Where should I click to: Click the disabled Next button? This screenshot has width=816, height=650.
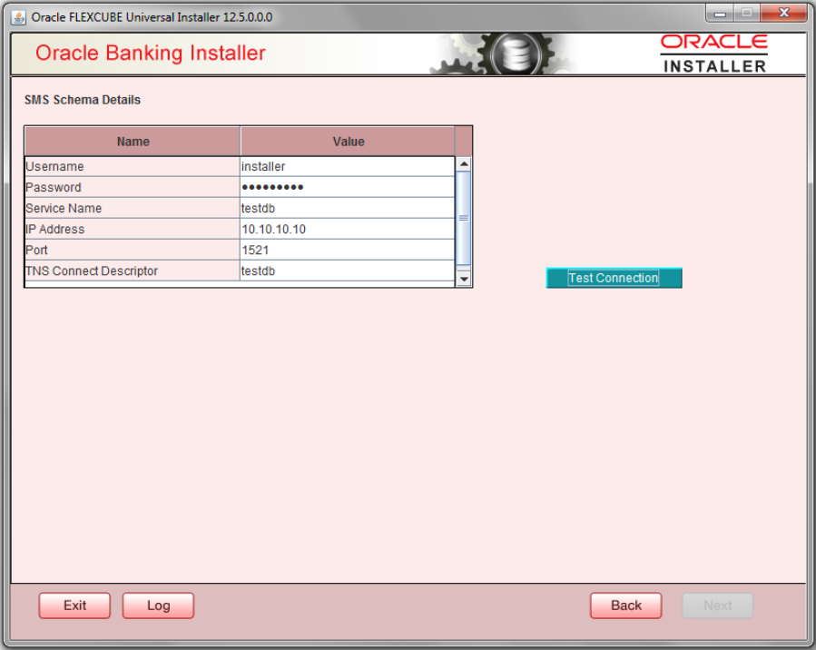pyautogui.click(x=717, y=606)
